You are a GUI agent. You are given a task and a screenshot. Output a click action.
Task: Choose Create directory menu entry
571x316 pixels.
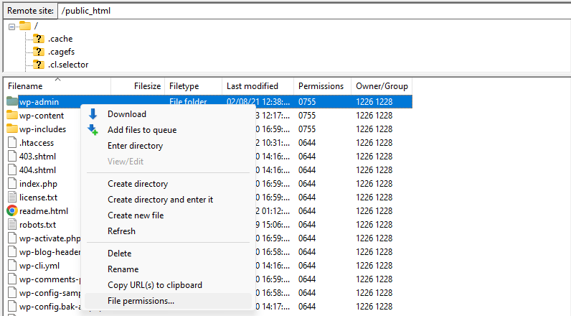tap(138, 184)
